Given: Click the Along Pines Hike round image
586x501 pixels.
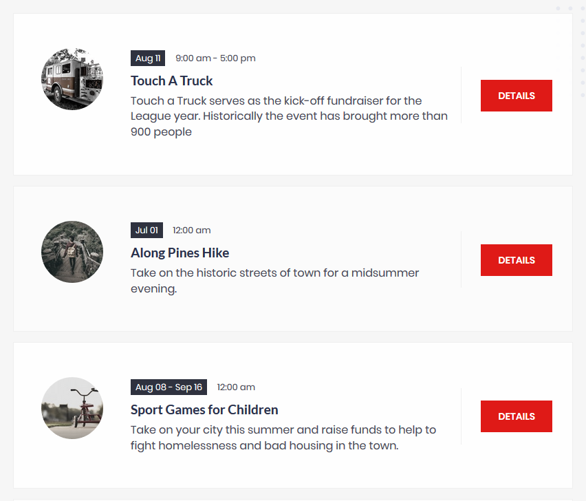Looking at the screenshot, I should pyautogui.click(x=72, y=252).
